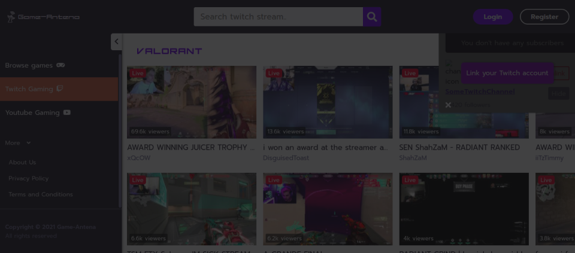Open xQcOW stream thumbnail with 69.6k viewers
The width and height of the screenshot is (575, 253).
click(x=192, y=102)
